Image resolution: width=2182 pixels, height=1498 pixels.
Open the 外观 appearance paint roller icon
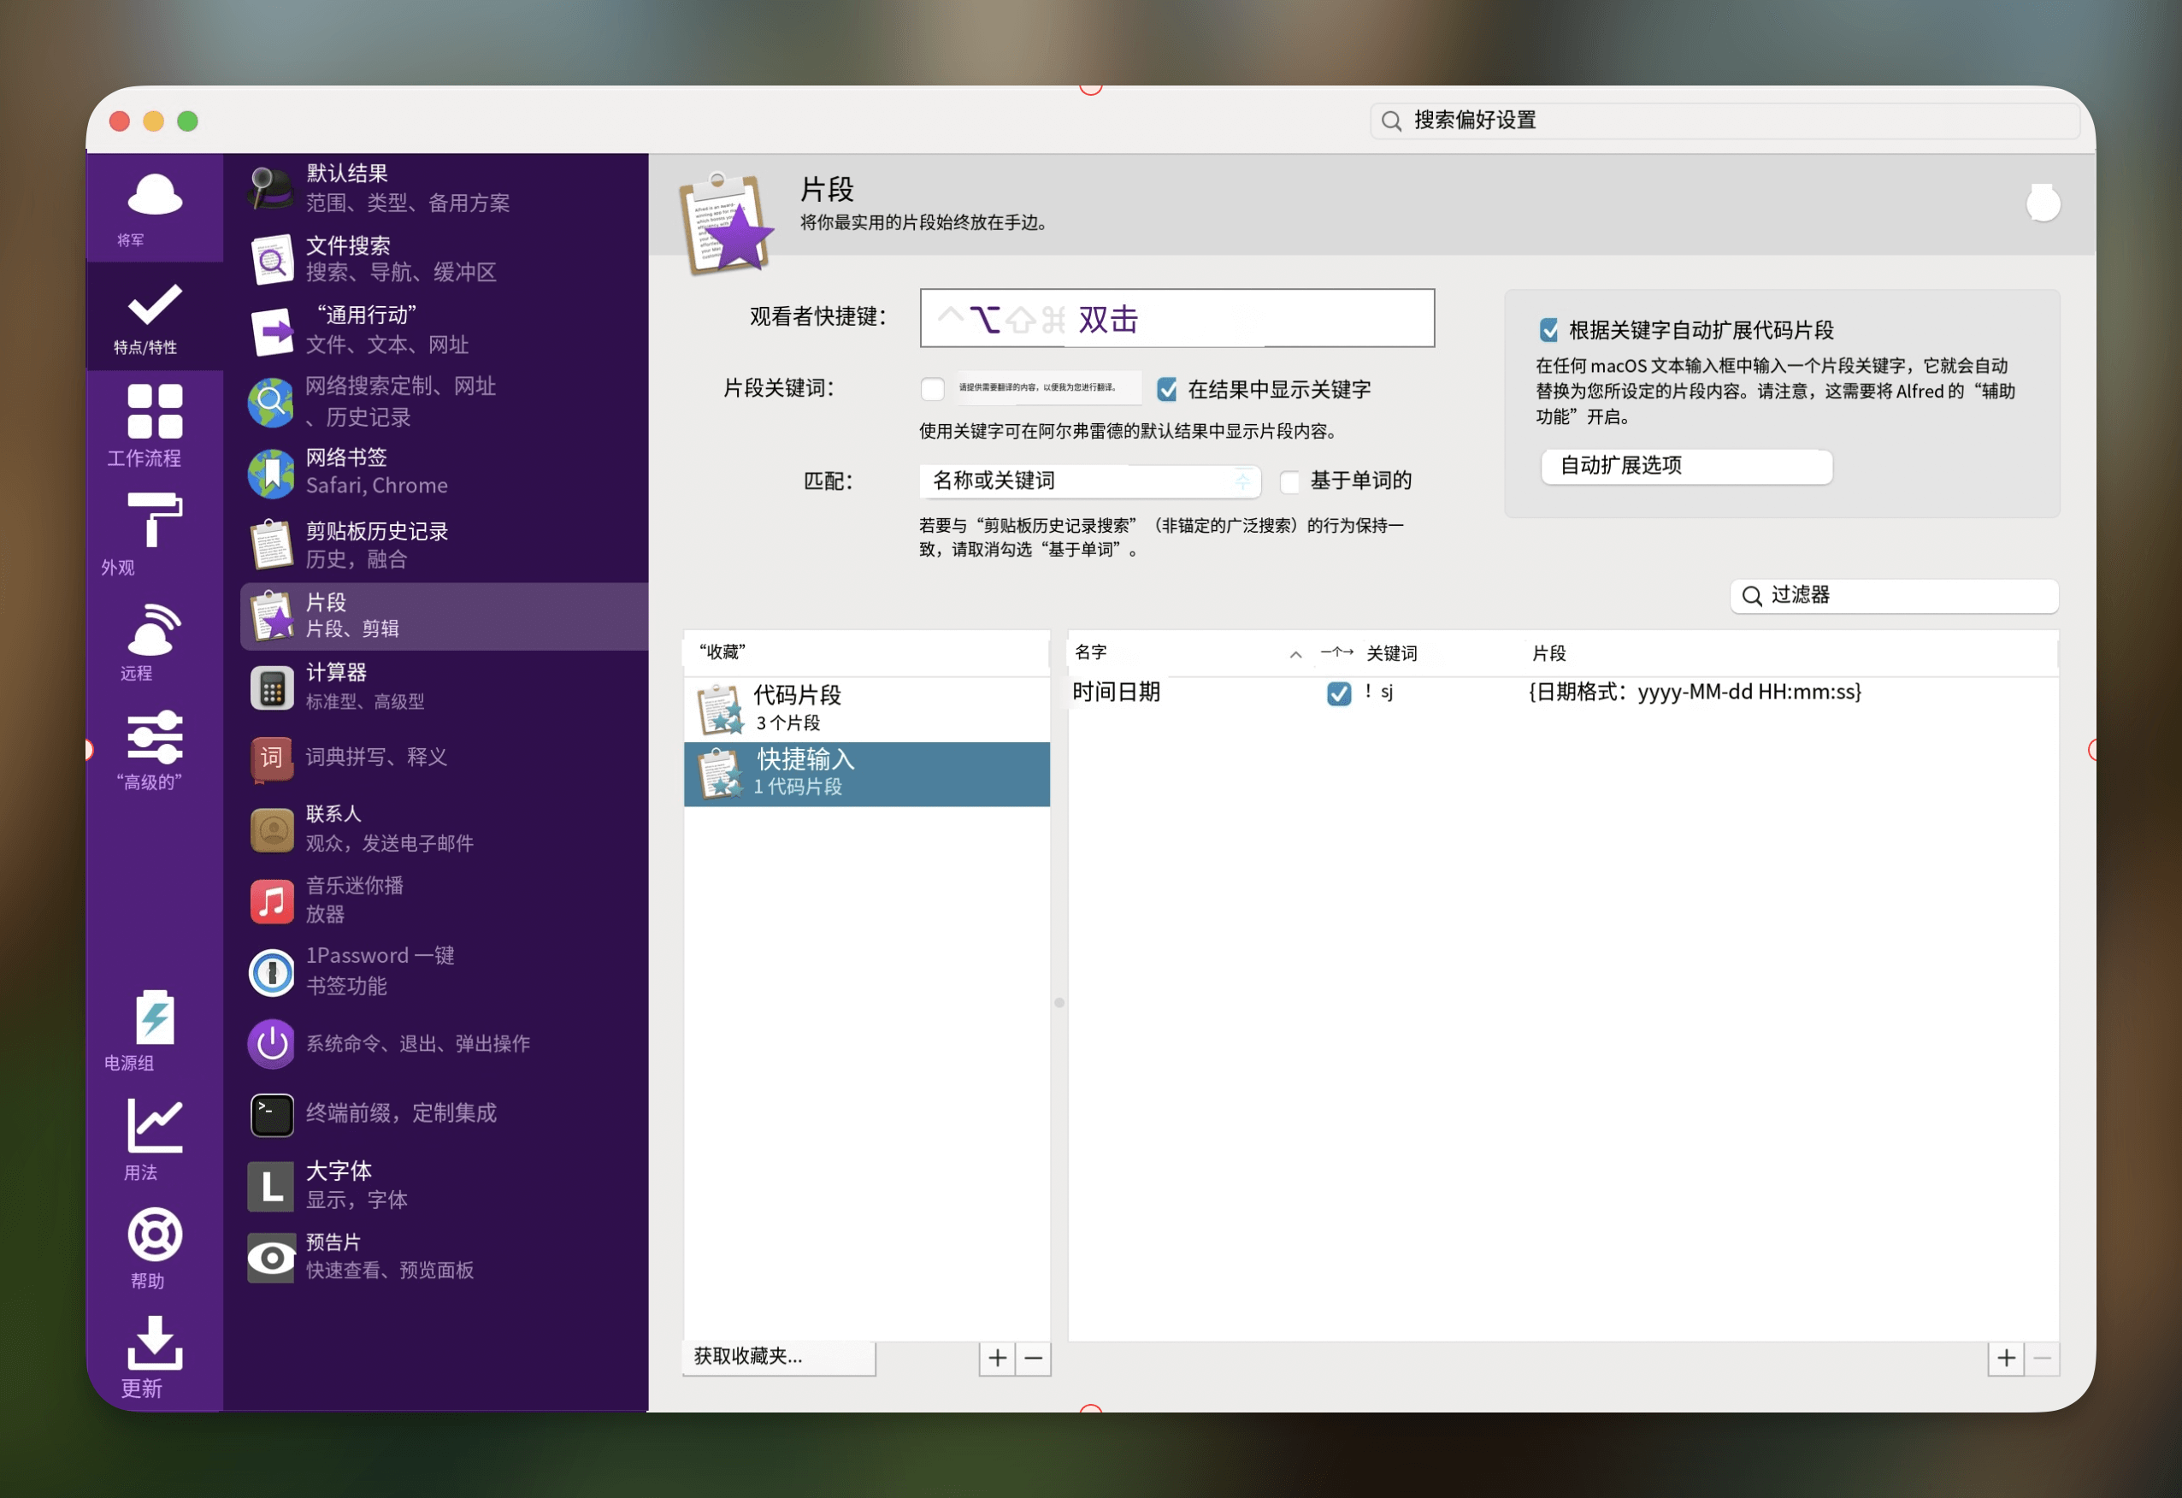tap(154, 519)
